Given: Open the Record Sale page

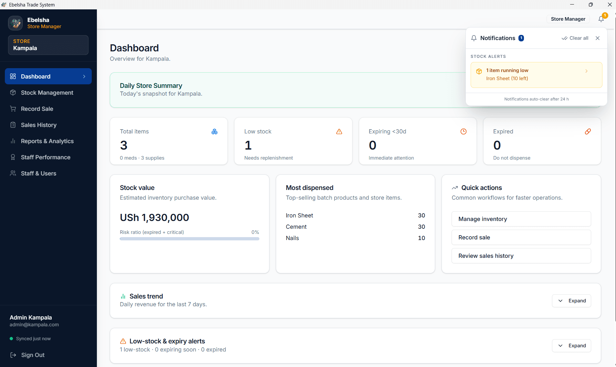Looking at the screenshot, I should [x=48, y=109].
